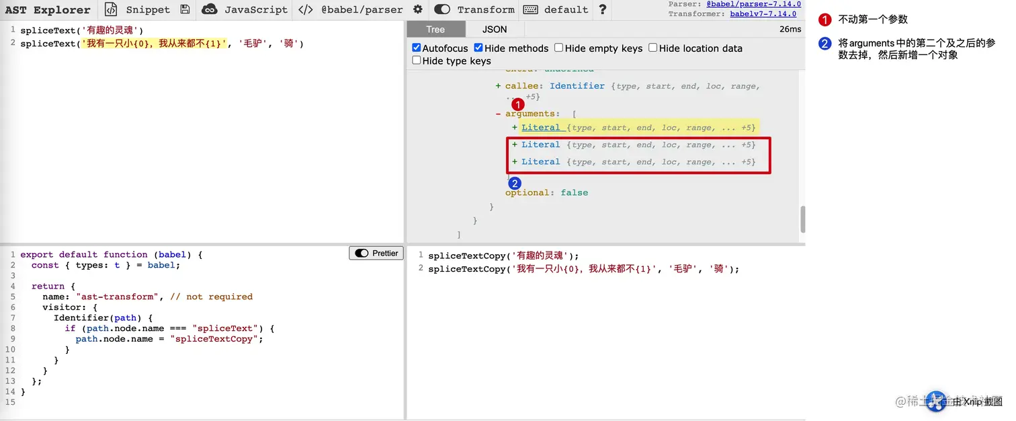1016x421 pixels.
Task: Click the arguments key label
Action: point(530,114)
